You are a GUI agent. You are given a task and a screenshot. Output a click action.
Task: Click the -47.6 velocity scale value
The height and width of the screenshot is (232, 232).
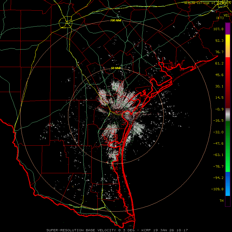[x=218, y=144]
